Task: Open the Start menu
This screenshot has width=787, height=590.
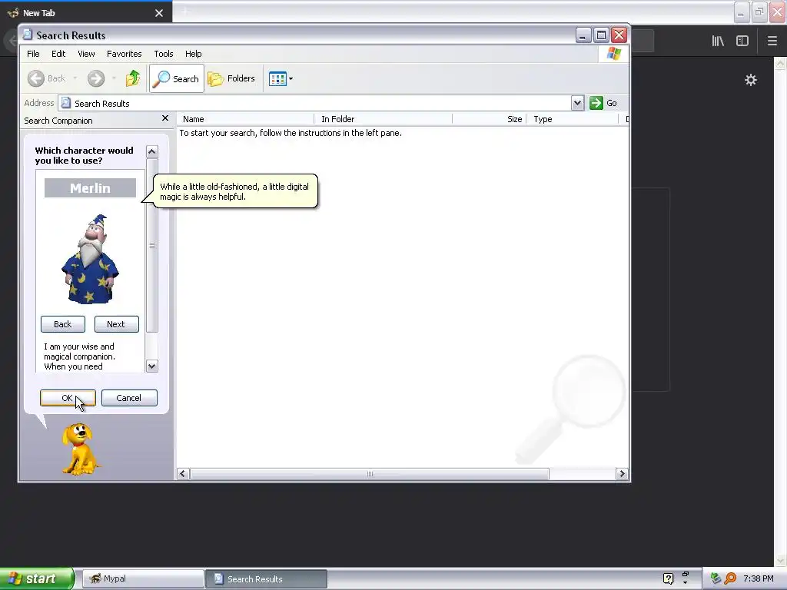Action: coord(37,578)
